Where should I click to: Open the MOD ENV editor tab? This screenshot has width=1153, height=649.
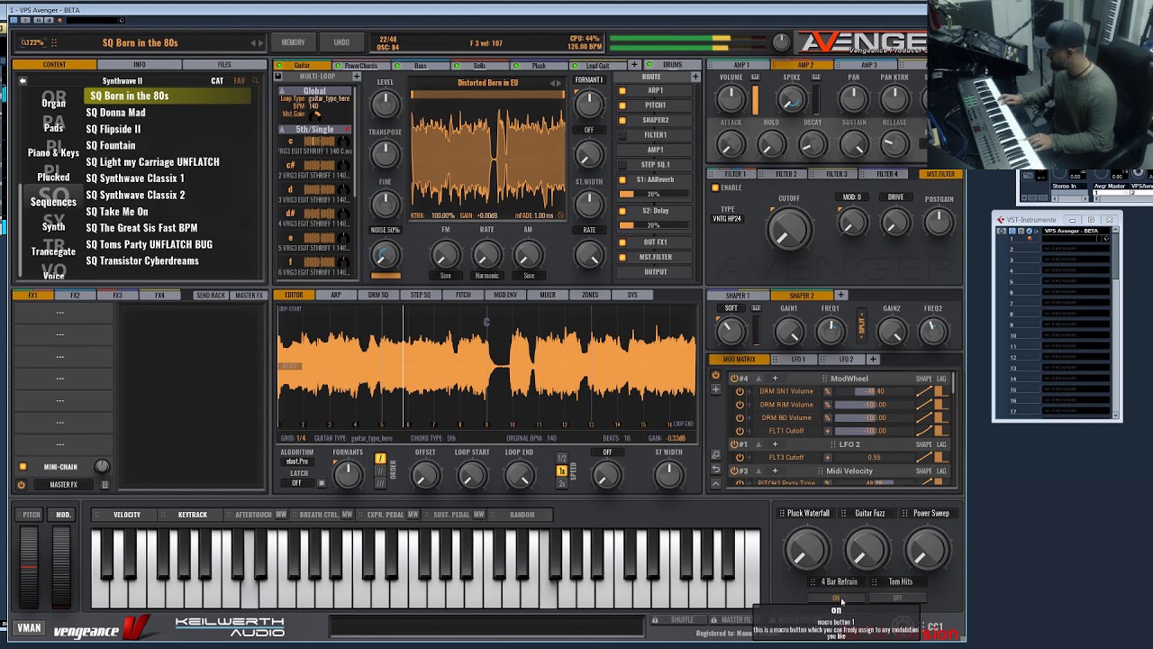[505, 295]
